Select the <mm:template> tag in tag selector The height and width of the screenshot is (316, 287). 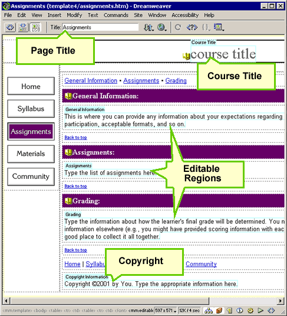17,311
